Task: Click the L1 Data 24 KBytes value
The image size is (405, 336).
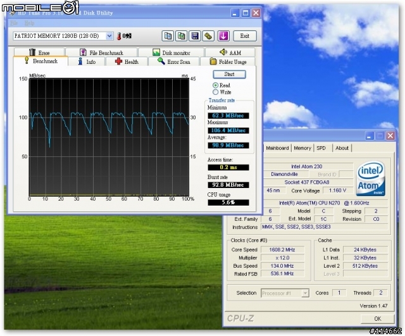Action: point(365,250)
